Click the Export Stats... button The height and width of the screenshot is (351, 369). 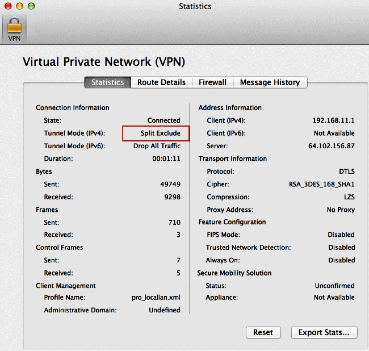pos(324,332)
